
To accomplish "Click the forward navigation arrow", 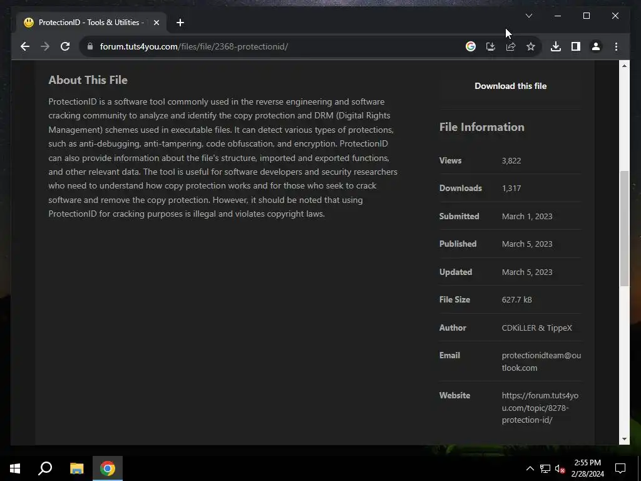I will click(x=45, y=46).
